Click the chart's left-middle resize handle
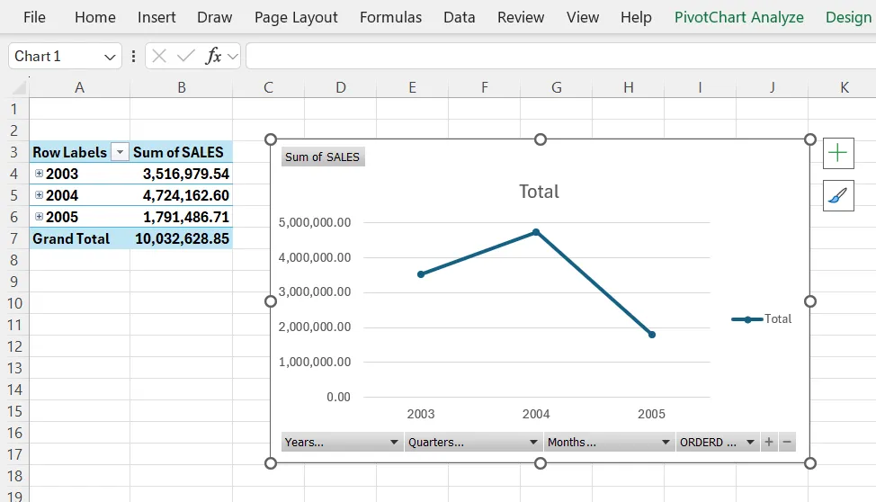This screenshot has width=876, height=502. tap(271, 301)
